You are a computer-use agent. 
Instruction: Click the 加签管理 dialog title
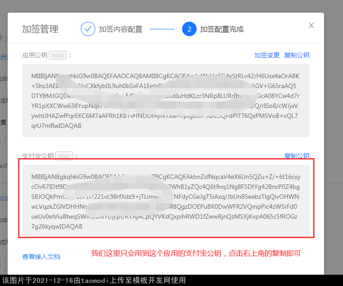click(x=40, y=29)
